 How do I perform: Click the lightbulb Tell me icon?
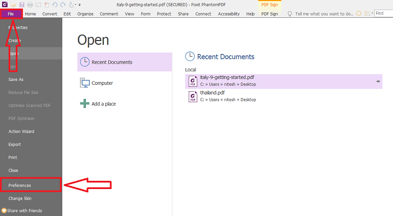point(290,13)
